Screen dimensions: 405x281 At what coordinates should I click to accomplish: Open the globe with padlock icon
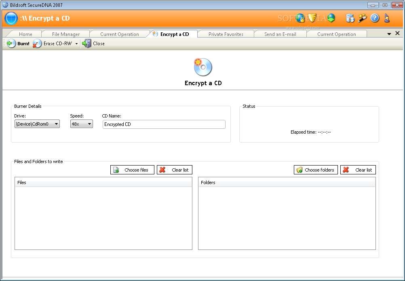pos(300,18)
